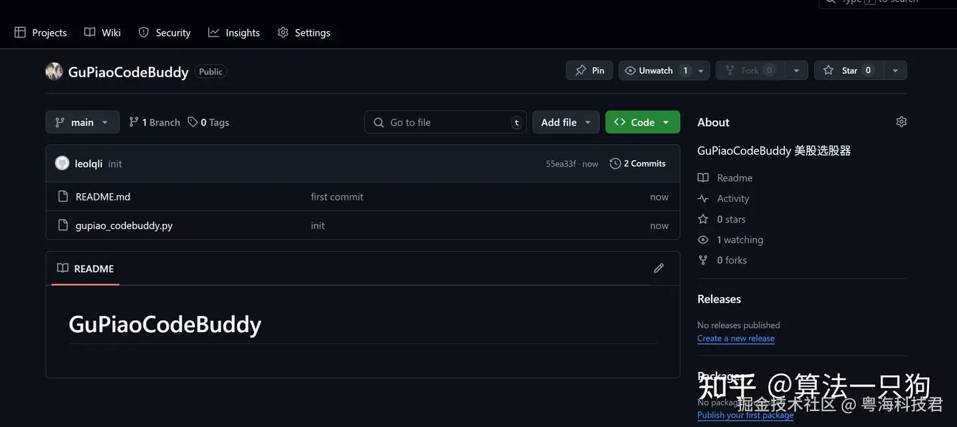The width and height of the screenshot is (957, 427).
Task: Expand the green Code dropdown
Action: point(643,122)
